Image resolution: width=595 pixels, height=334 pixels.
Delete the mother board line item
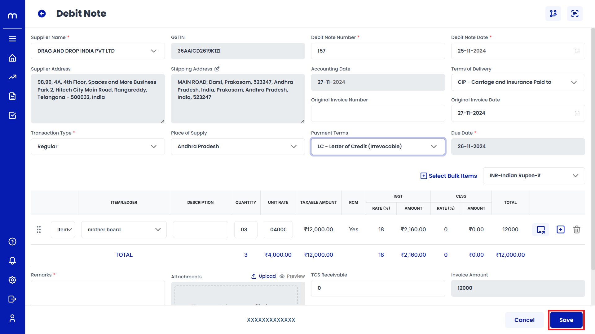(x=576, y=229)
